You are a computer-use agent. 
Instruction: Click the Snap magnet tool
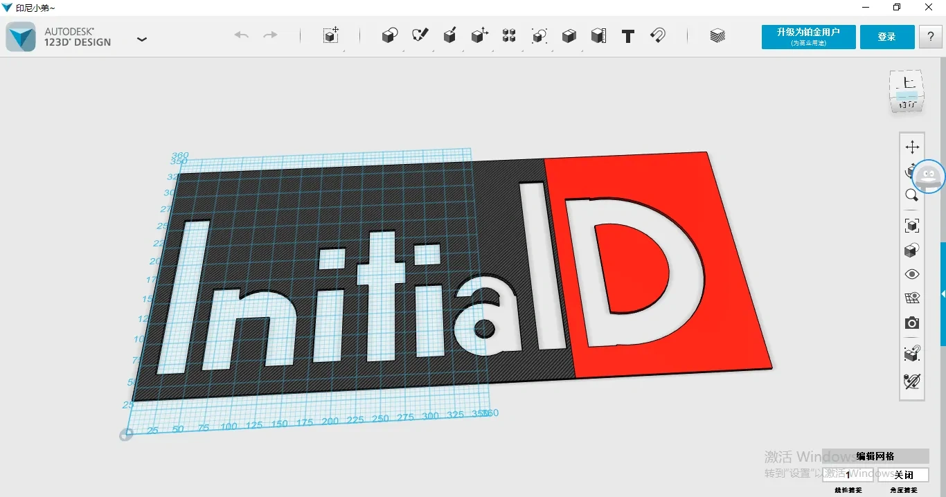(x=658, y=36)
